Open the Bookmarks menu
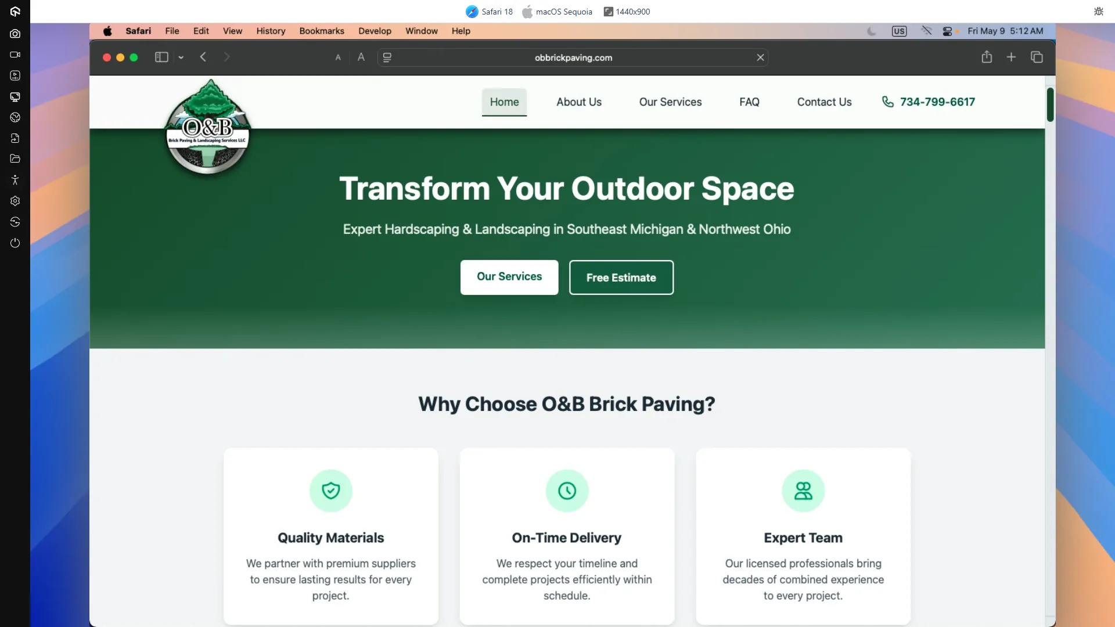 (322, 31)
